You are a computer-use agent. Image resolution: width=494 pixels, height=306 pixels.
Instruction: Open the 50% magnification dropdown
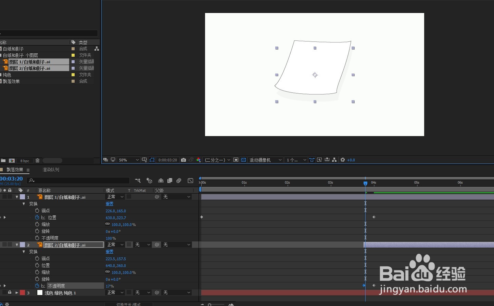128,160
